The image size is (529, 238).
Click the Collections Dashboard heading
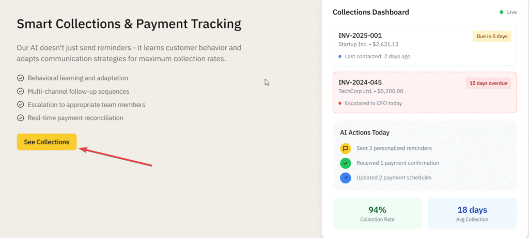coord(370,12)
